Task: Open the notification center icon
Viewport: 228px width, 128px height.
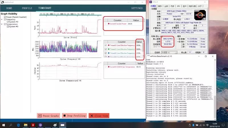Action: [x=223, y=125]
